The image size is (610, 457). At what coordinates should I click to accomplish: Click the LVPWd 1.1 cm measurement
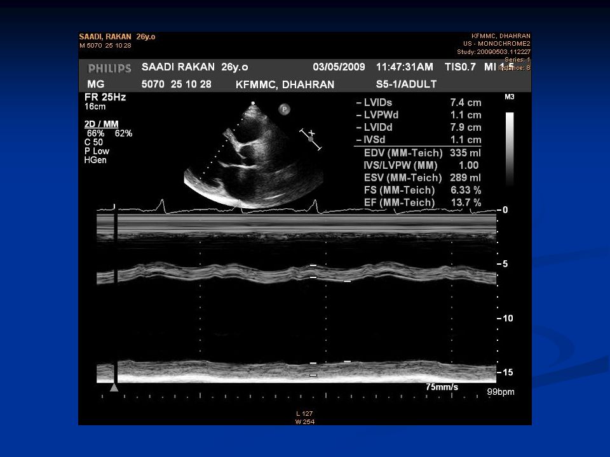tap(419, 115)
